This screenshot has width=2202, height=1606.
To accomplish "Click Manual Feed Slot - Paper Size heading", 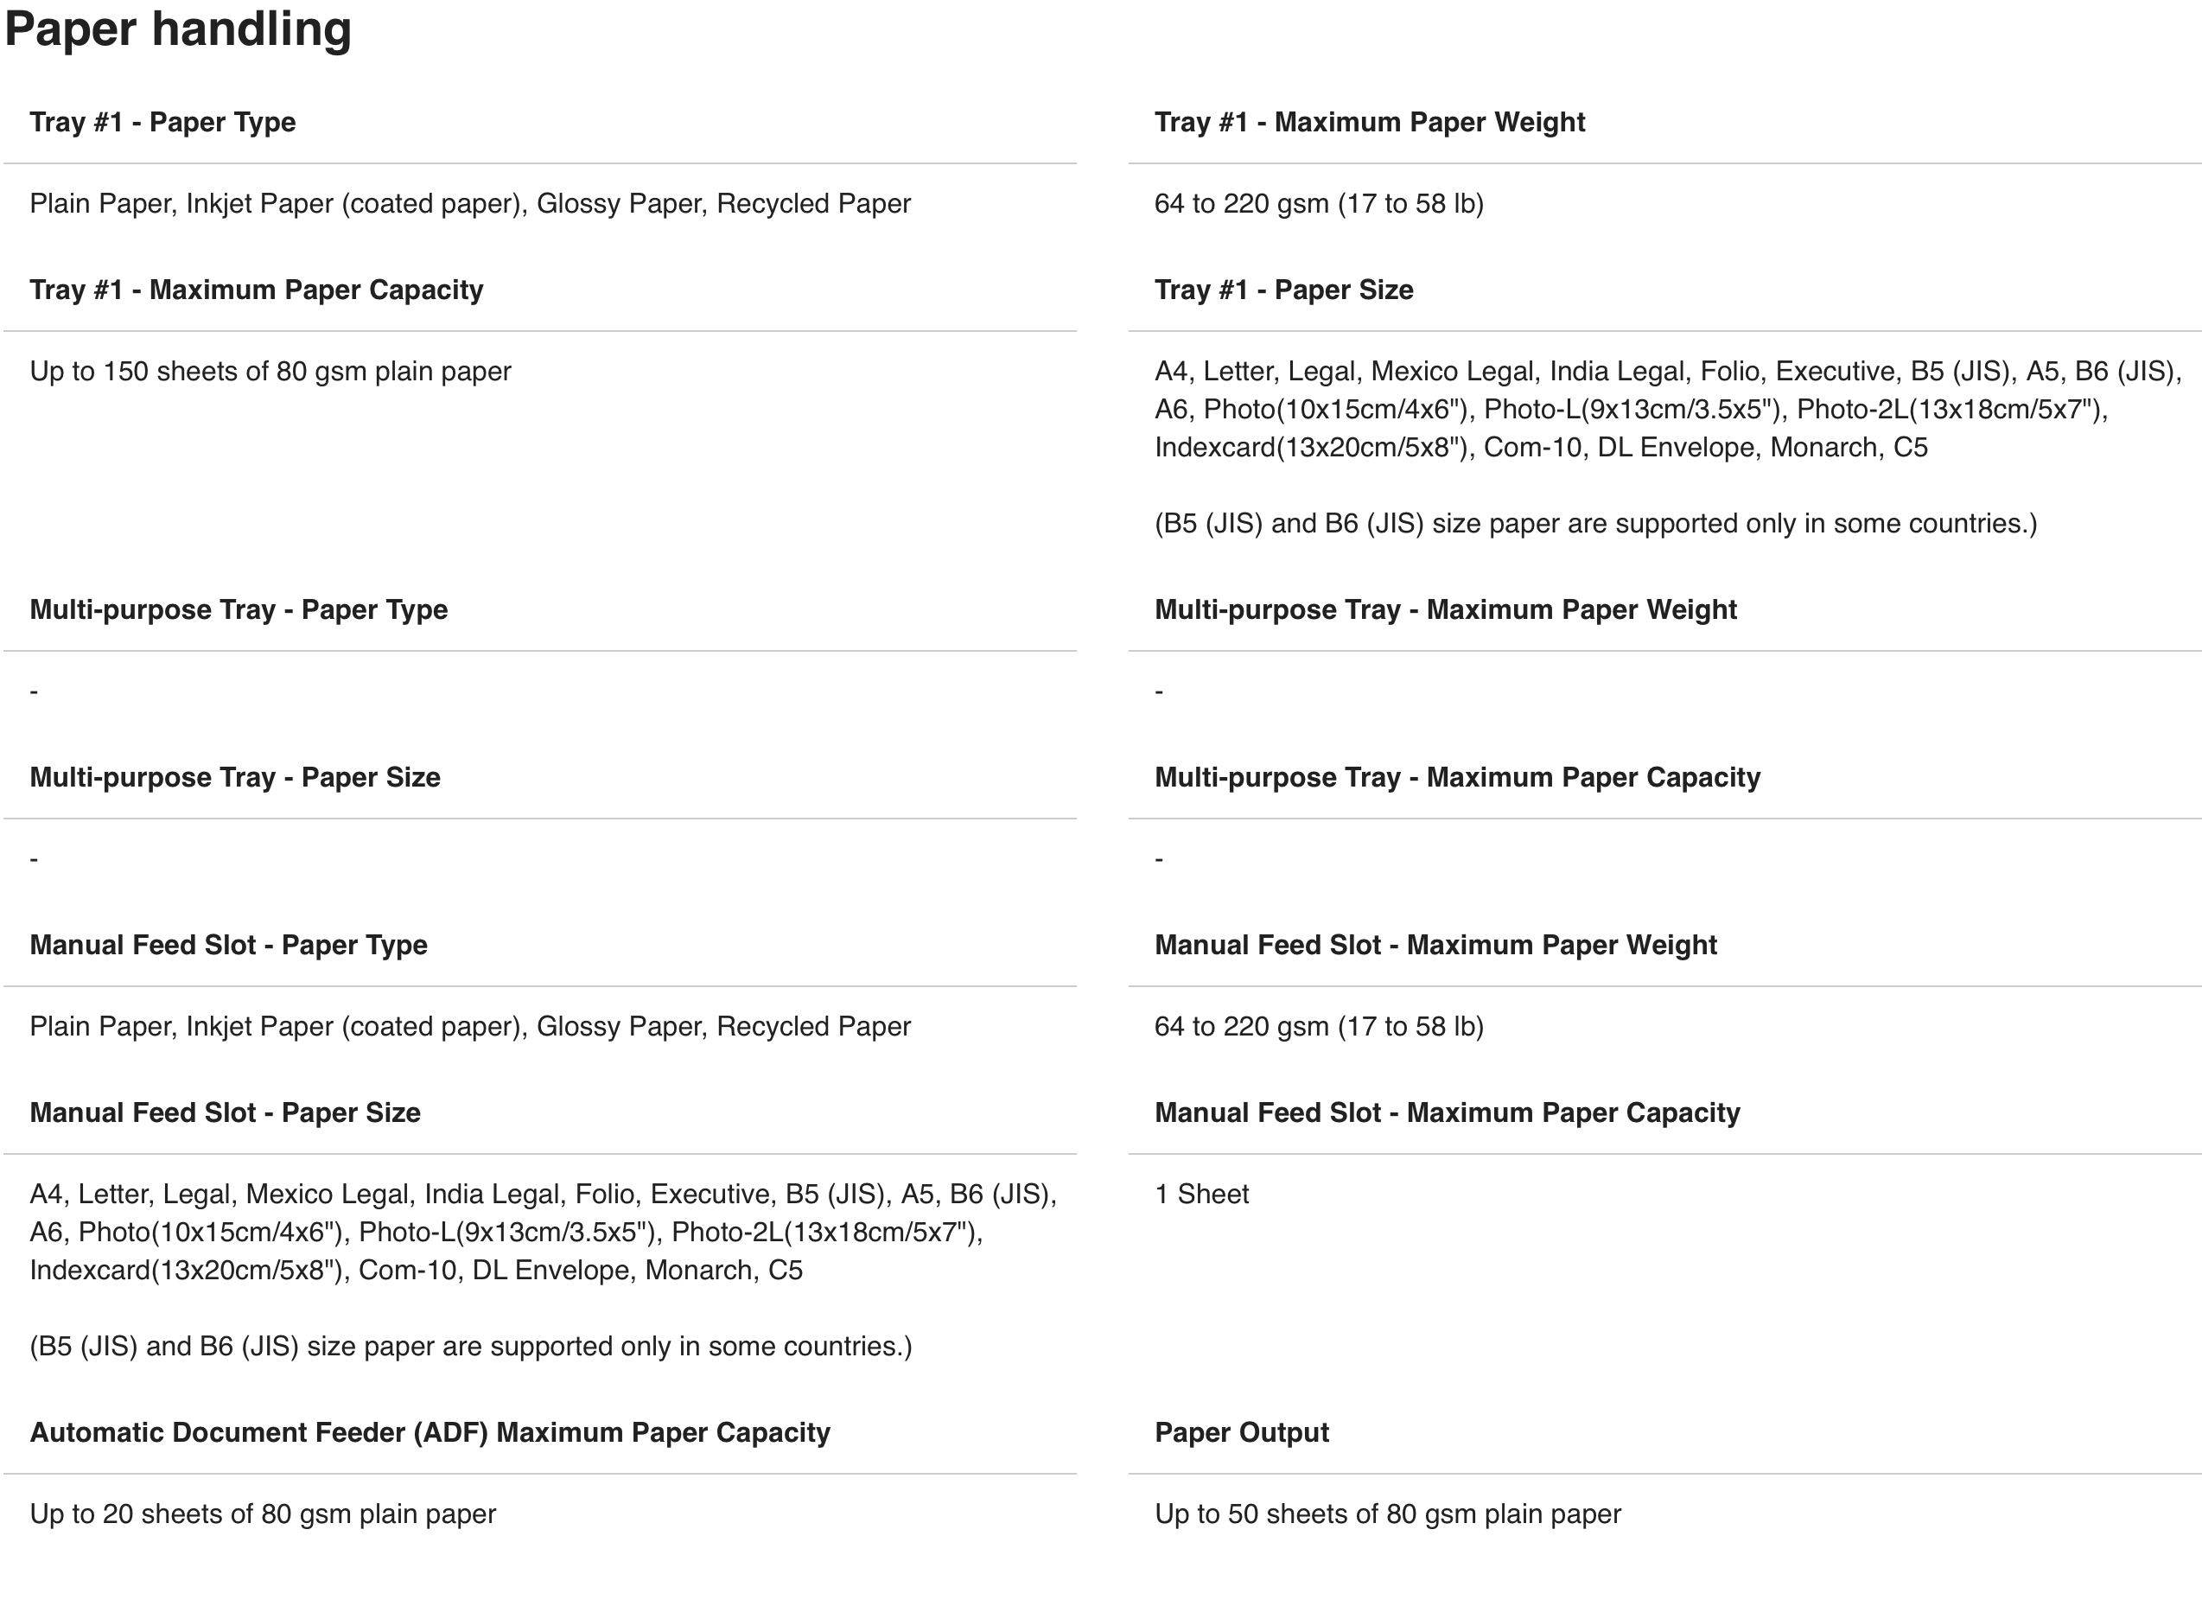I will pos(226,1113).
